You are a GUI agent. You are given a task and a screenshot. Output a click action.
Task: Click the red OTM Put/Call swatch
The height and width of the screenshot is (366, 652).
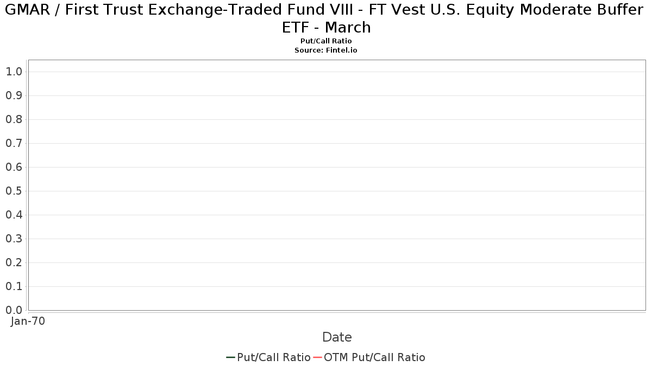pos(317,357)
